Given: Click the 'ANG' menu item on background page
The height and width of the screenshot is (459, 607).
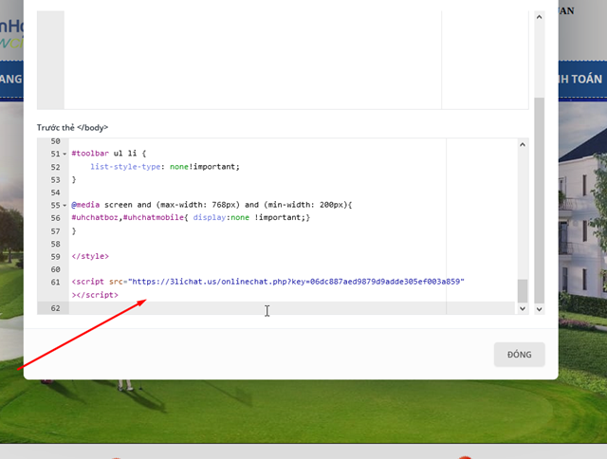Looking at the screenshot, I should pyautogui.click(x=11, y=79).
